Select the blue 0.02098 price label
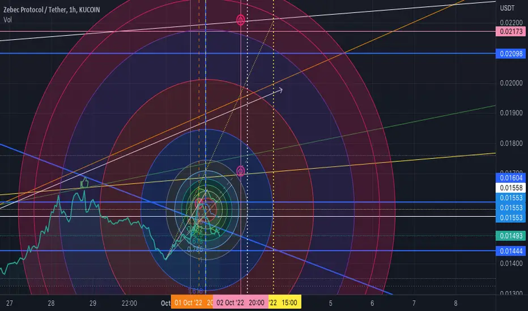The width and height of the screenshot is (528, 311). [x=511, y=54]
